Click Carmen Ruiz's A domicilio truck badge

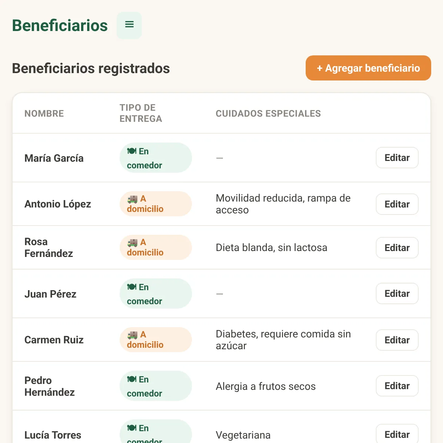[x=155, y=340]
